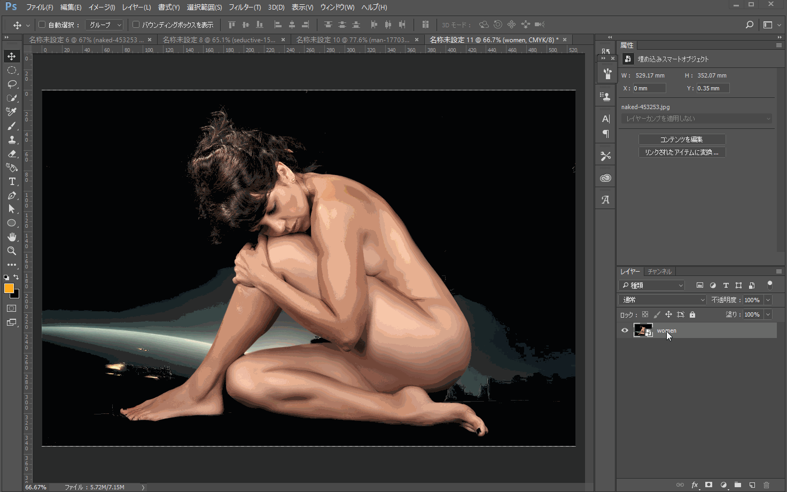
Task: Open the search magnifier in options bar
Action: pos(749,25)
